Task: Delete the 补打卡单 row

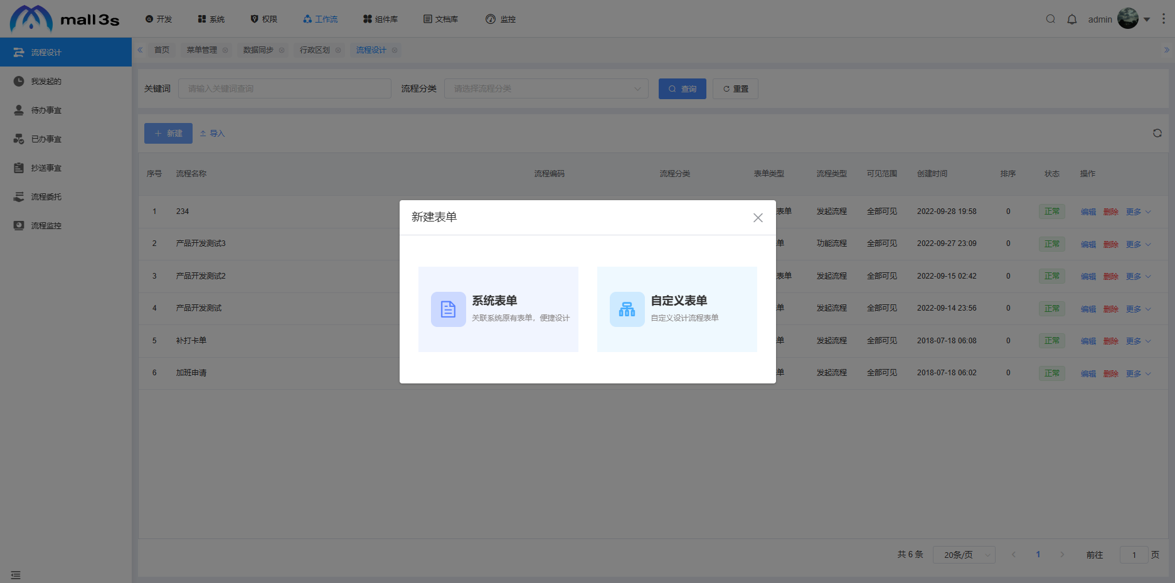Action: tap(1111, 341)
